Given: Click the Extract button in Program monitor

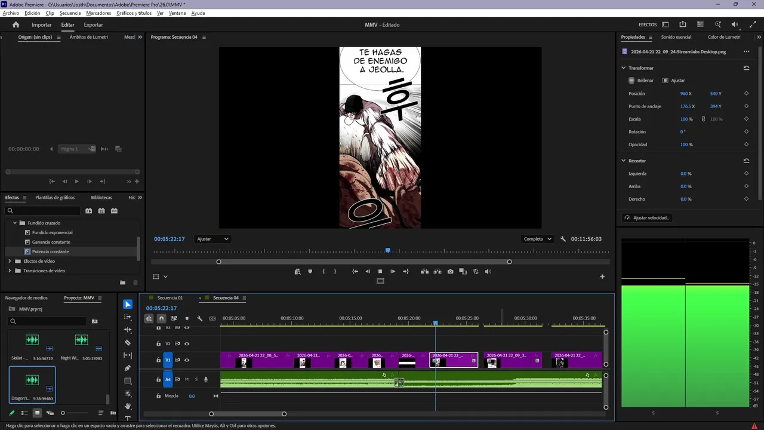Looking at the screenshot, I should pyautogui.click(x=438, y=271).
